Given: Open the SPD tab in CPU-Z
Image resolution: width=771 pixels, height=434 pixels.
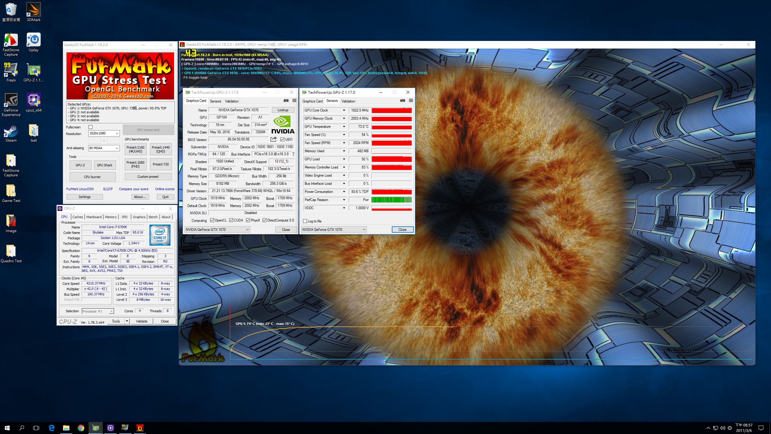Looking at the screenshot, I should (124, 217).
